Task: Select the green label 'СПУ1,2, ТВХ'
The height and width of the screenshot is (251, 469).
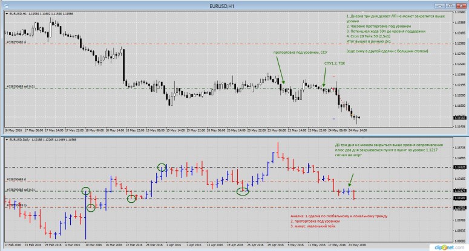Action: pyautogui.click(x=335, y=63)
